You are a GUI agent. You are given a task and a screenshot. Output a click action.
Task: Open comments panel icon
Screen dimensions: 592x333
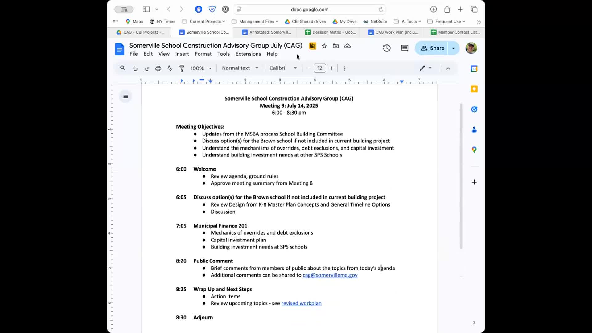click(405, 48)
